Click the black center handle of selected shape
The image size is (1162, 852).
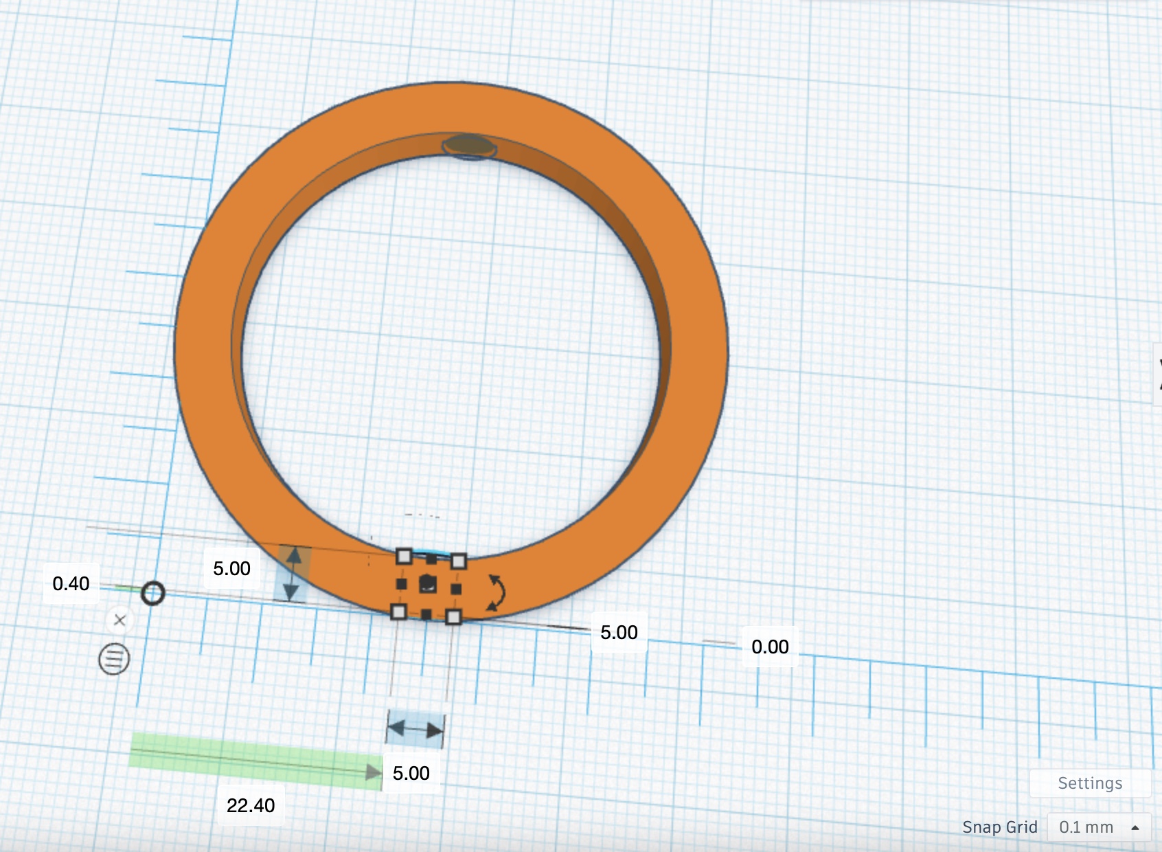click(x=428, y=584)
